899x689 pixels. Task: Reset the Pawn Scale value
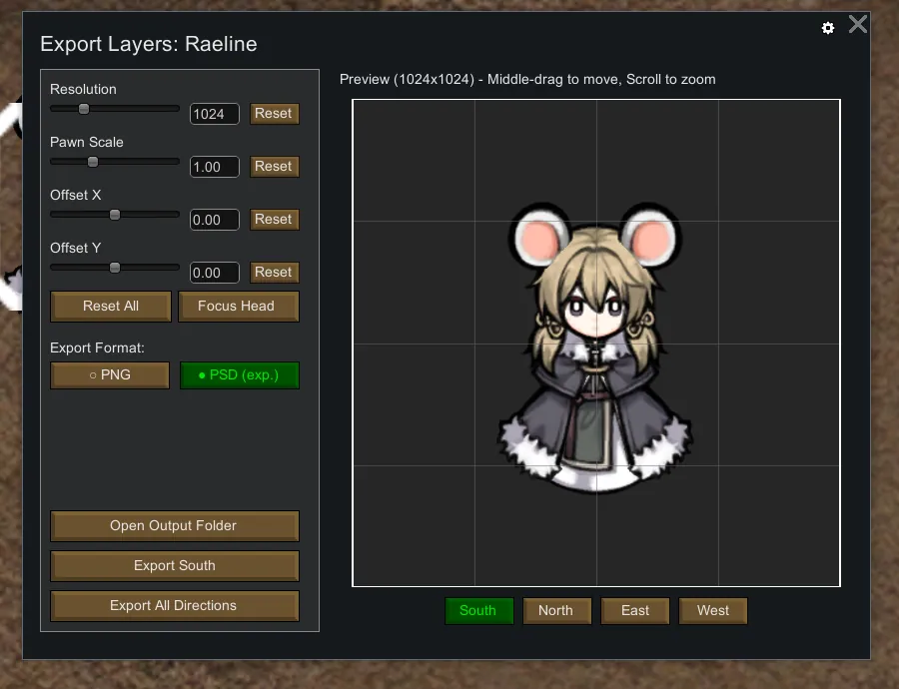(274, 167)
